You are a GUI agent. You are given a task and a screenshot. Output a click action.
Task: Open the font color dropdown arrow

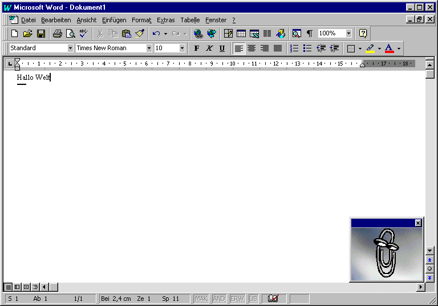(399, 48)
